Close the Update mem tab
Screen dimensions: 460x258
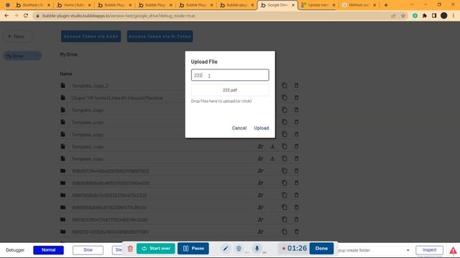coord(333,5)
